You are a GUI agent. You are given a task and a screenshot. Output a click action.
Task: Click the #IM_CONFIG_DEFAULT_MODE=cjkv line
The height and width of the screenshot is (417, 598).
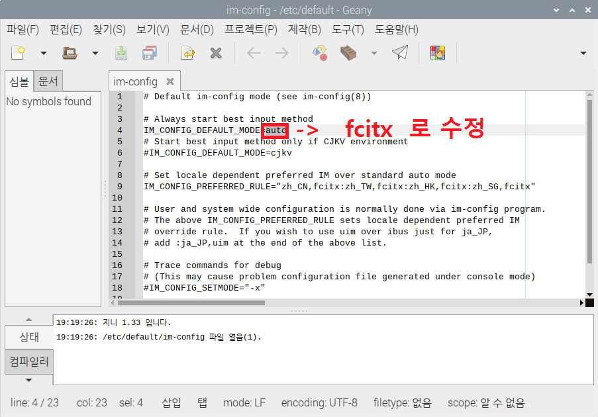pyautogui.click(x=218, y=153)
